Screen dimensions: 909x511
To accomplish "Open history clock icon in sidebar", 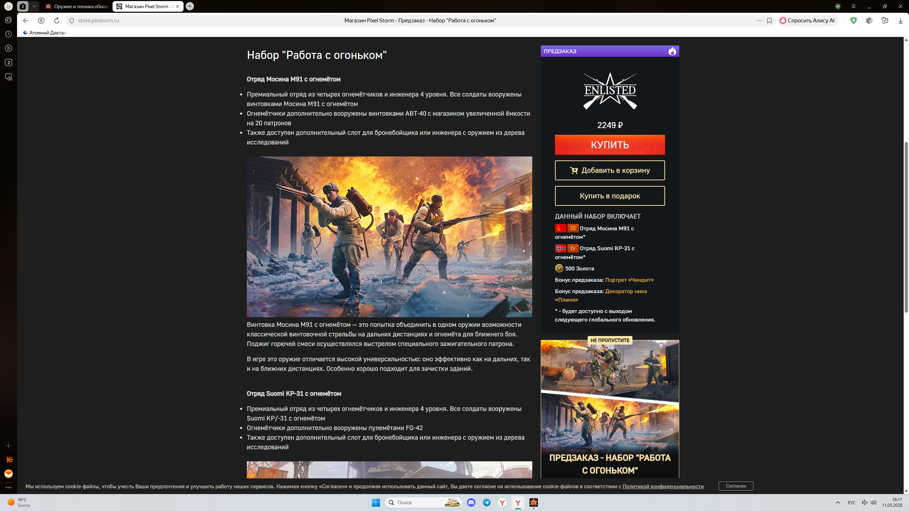I will point(9,34).
